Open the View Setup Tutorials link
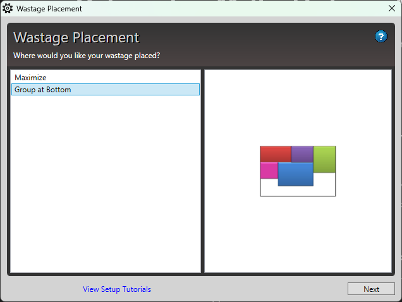 point(117,289)
